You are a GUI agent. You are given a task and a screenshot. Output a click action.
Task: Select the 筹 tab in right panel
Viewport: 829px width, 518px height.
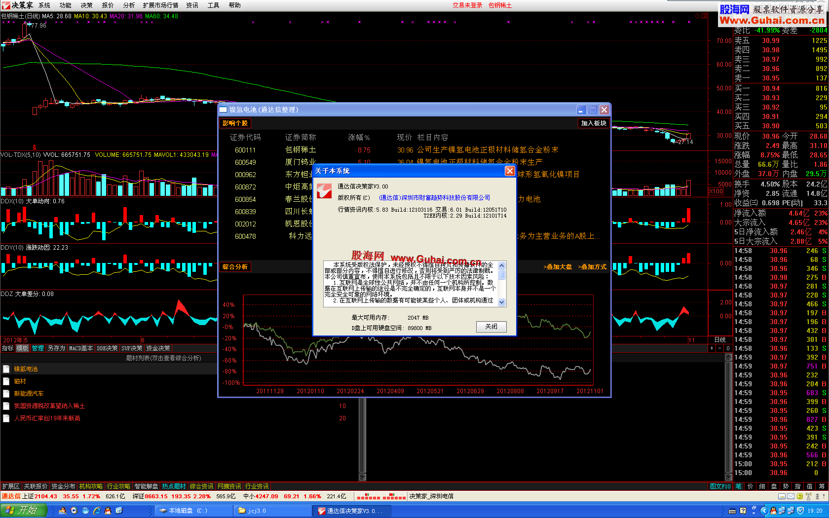pyautogui.click(x=822, y=486)
